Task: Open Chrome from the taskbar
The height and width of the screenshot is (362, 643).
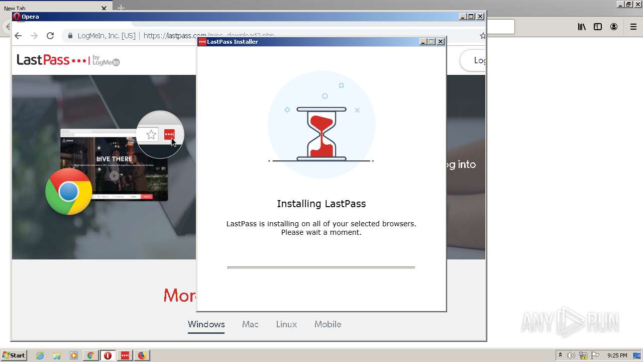Action: coord(91,355)
